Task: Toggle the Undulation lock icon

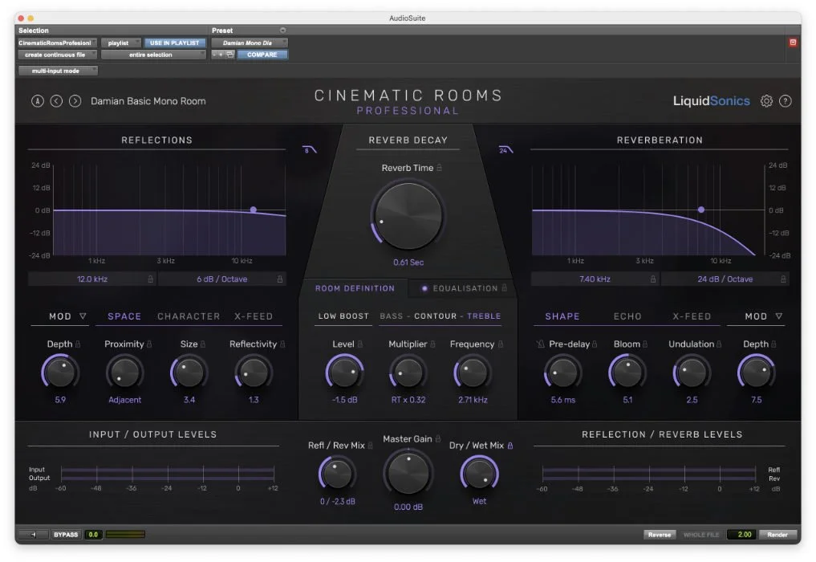Action: [x=719, y=344]
